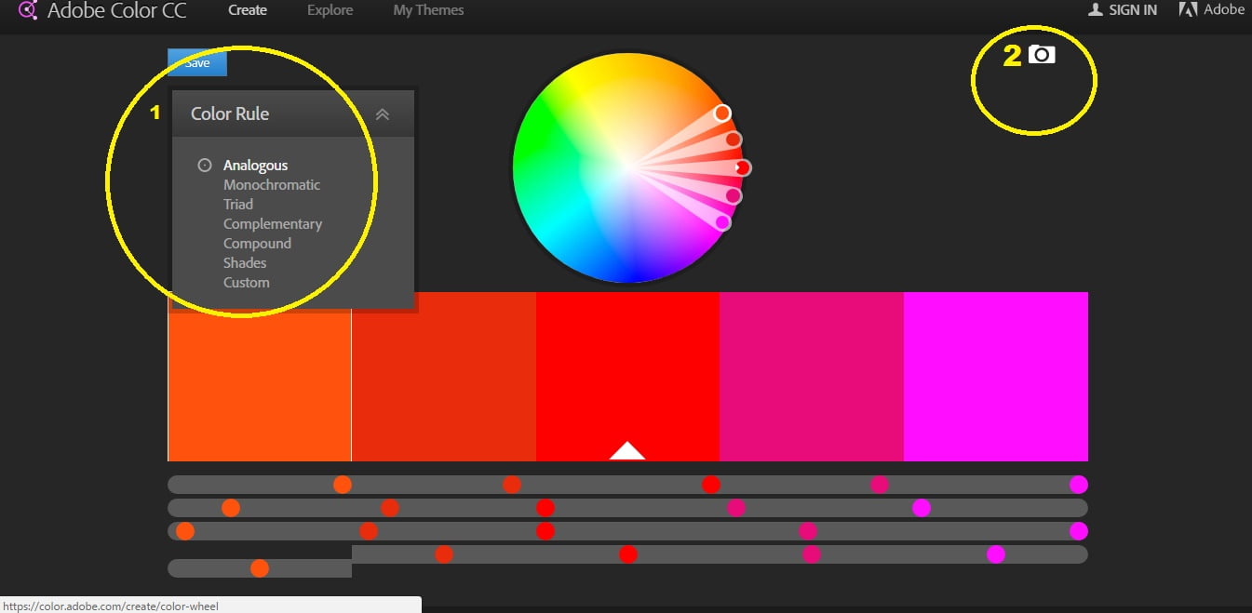Screen dimensions: 1252x613
Task: Select the Analogous color rule
Action: point(255,166)
